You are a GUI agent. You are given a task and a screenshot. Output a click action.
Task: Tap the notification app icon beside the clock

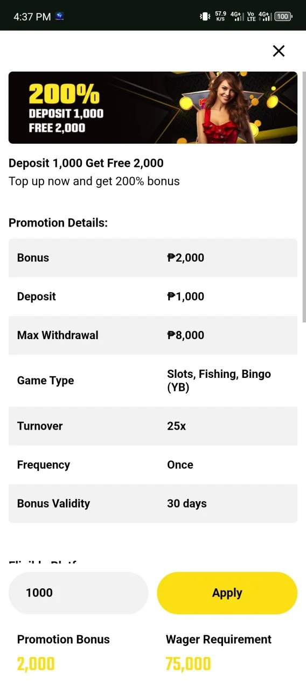[60, 17]
